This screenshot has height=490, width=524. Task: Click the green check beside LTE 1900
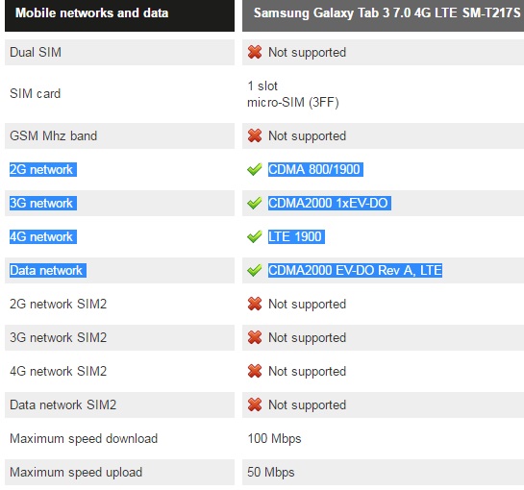pyautogui.click(x=255, y=236)
